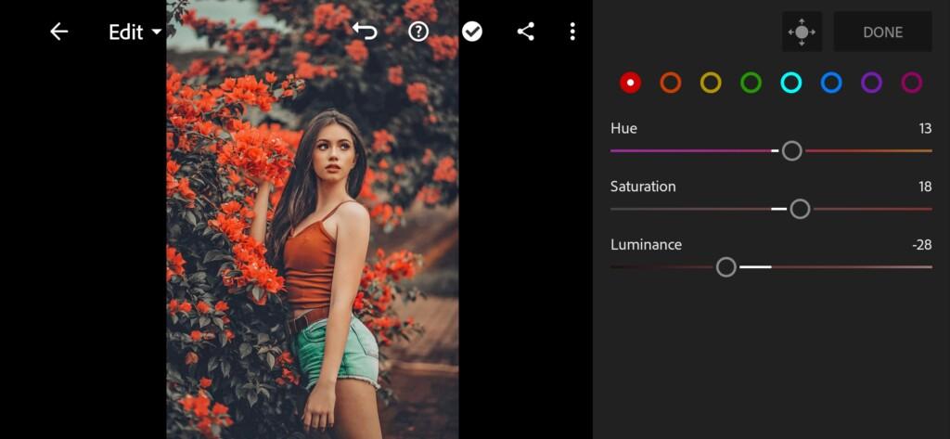This screenshot has width=950, height=439.
Task: Select the purple color channel
Action: pyautogui.click(x=872, y=83)
